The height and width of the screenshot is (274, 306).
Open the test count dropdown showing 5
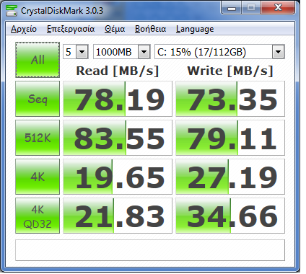click(x=76, y=52)
